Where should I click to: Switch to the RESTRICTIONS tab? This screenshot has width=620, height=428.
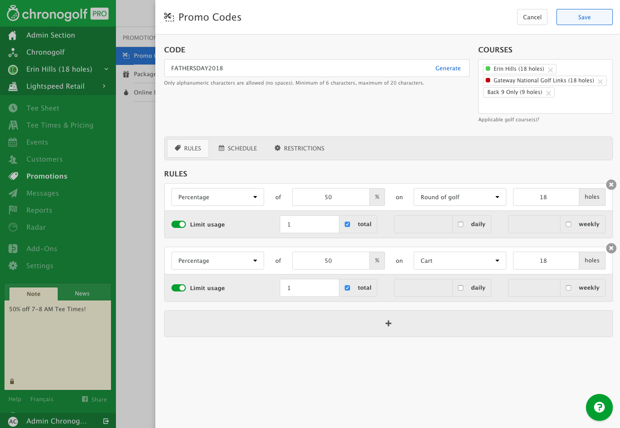[x=299, y=148]
